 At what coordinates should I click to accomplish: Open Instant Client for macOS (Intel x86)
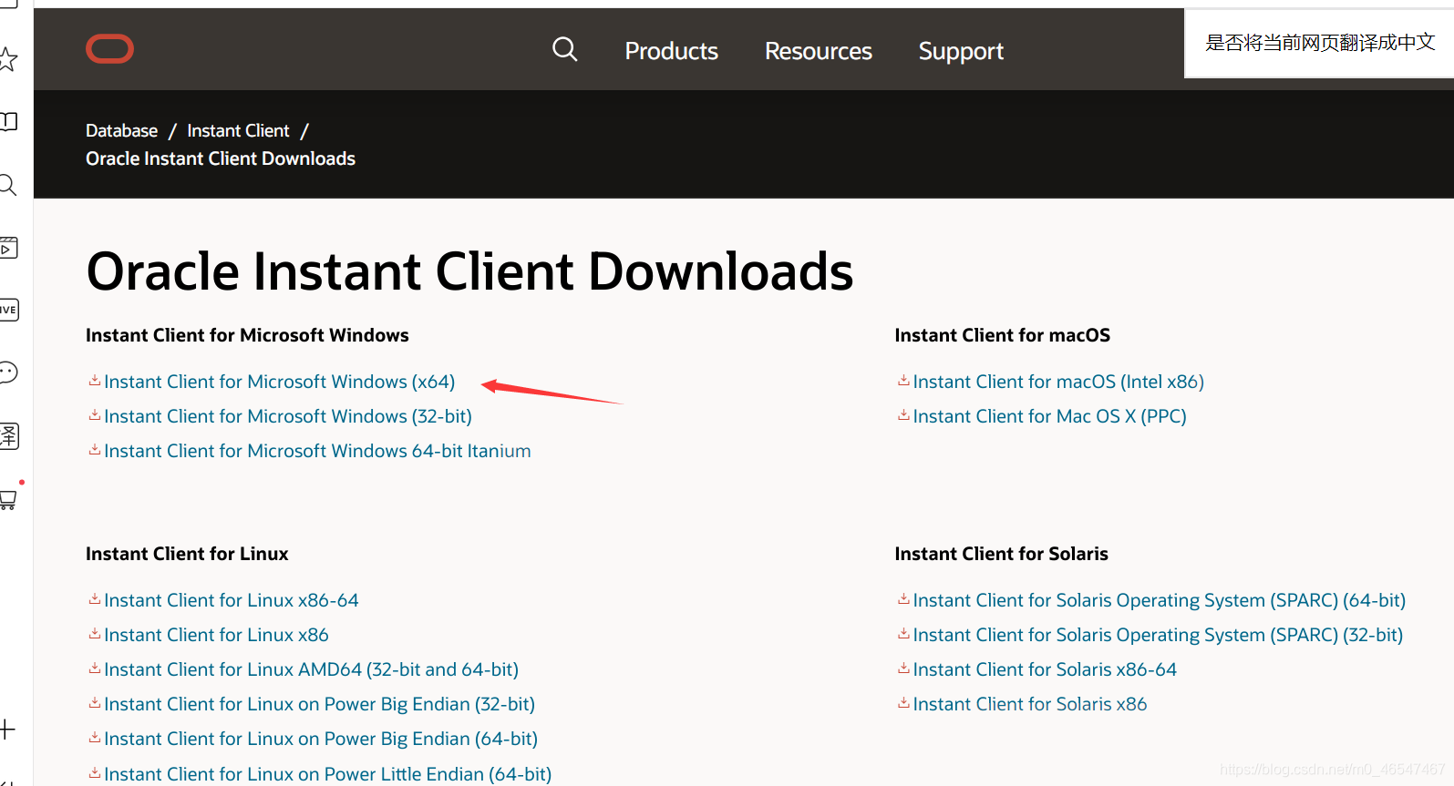tap(1058, 382)
